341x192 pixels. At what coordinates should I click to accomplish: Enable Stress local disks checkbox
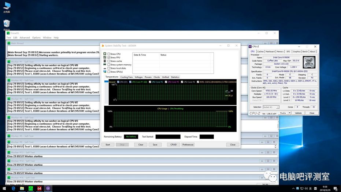[109, 68]
